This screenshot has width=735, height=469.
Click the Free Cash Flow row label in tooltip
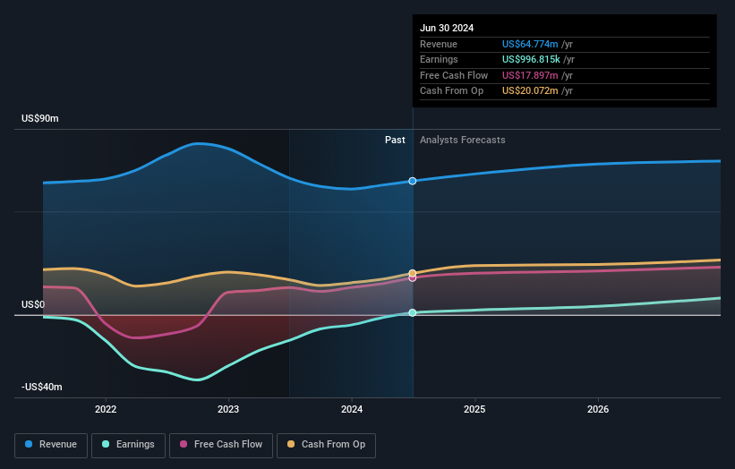(454, 75)
